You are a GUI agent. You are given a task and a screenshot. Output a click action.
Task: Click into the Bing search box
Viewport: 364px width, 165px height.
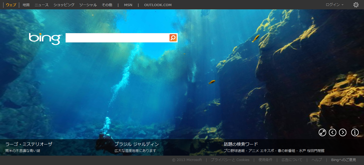coord(117,38)
